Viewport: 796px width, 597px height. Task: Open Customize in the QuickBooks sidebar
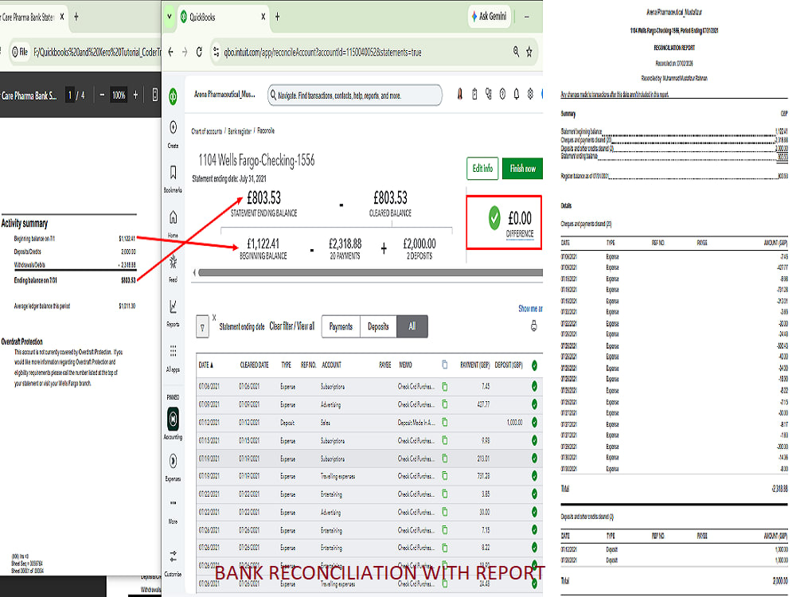[173, 563]
